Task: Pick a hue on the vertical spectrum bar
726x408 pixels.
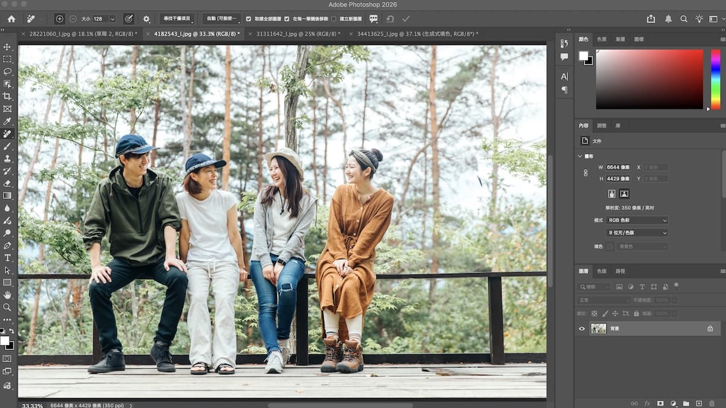Action: click(x=715, y=79)
